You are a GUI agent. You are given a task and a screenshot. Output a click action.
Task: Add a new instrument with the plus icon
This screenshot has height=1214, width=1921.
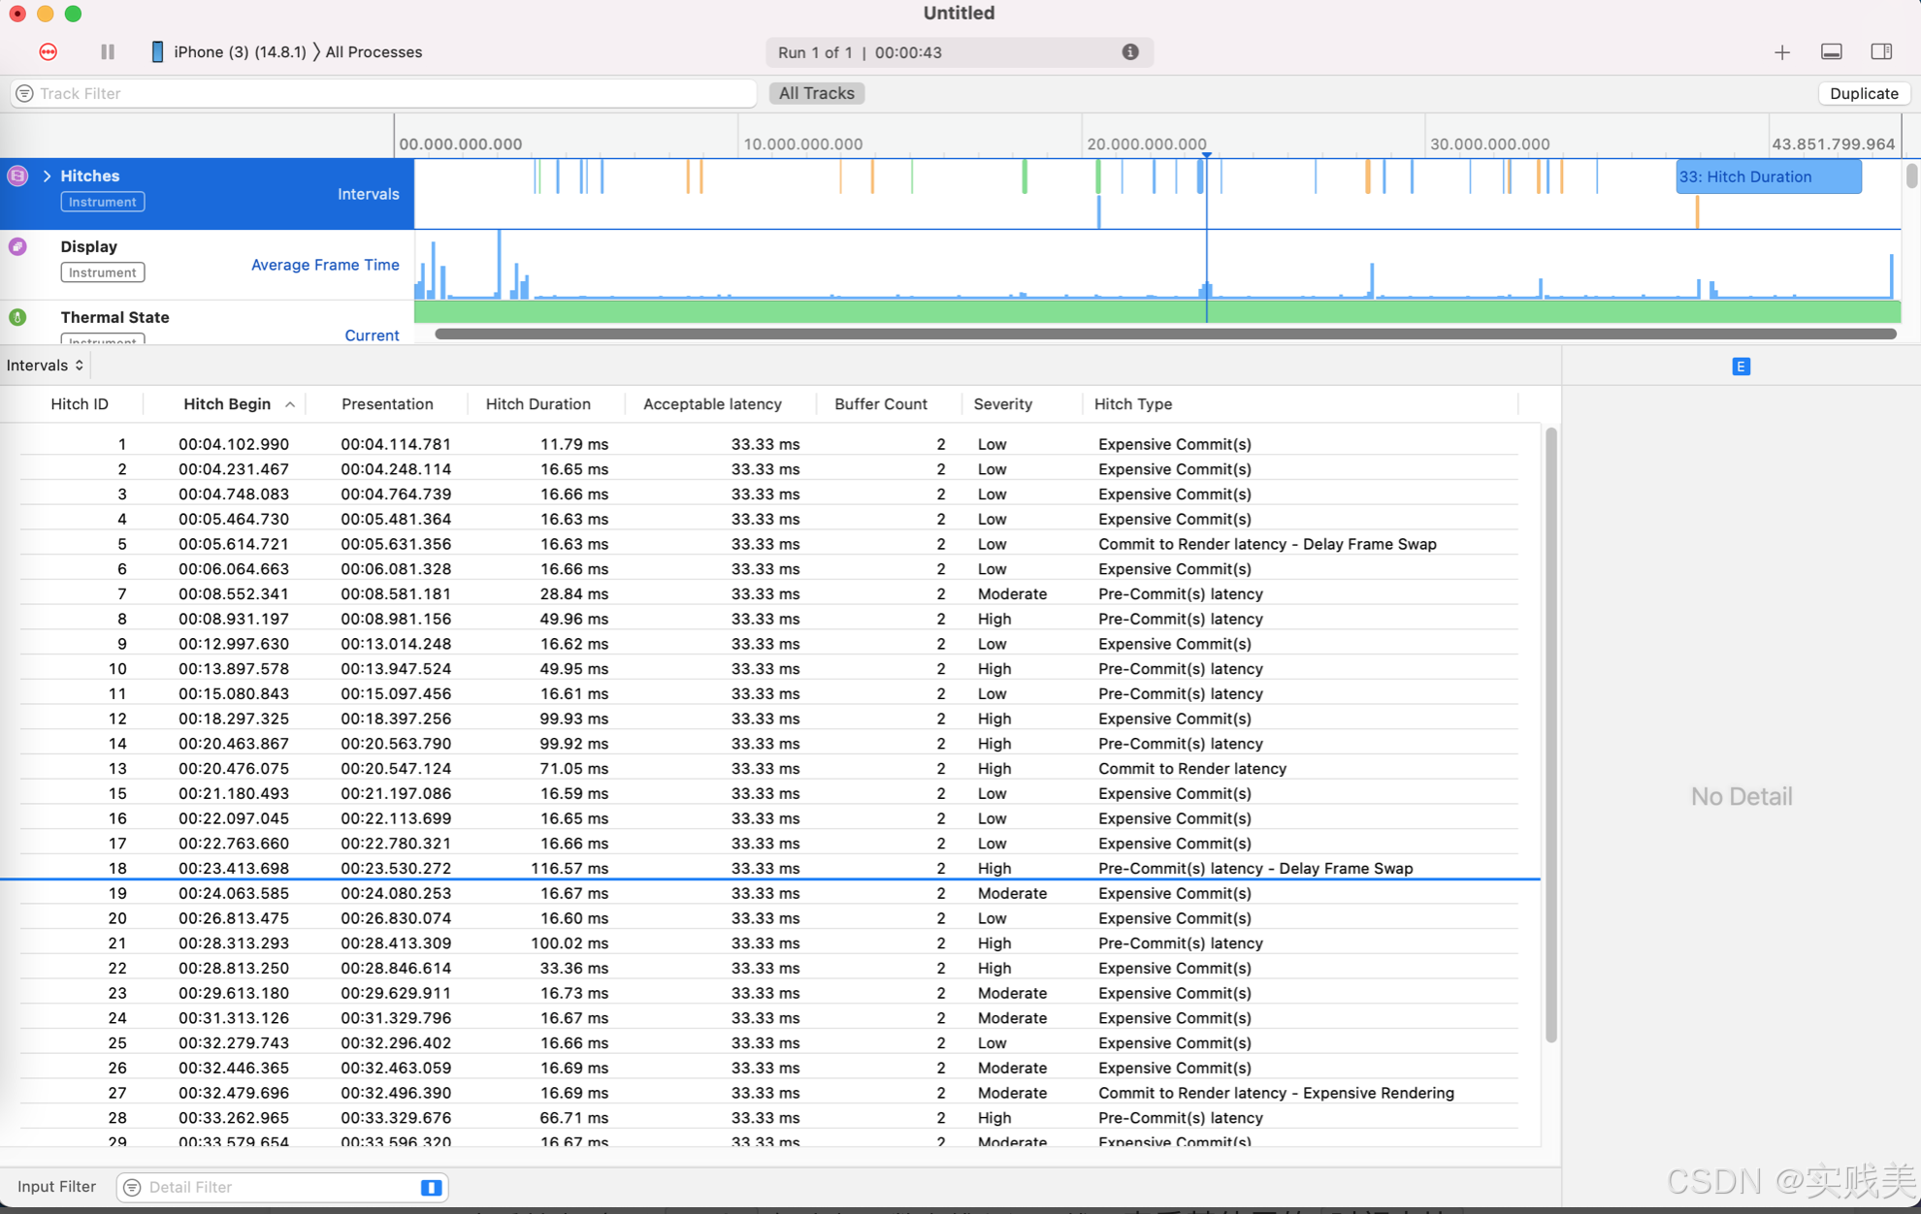pos(1782,52)
